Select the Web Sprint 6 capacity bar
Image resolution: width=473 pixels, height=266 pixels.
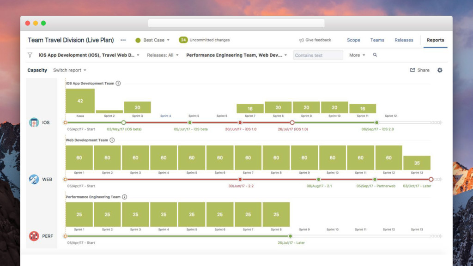pyautogui.click(x=220, y=158)
